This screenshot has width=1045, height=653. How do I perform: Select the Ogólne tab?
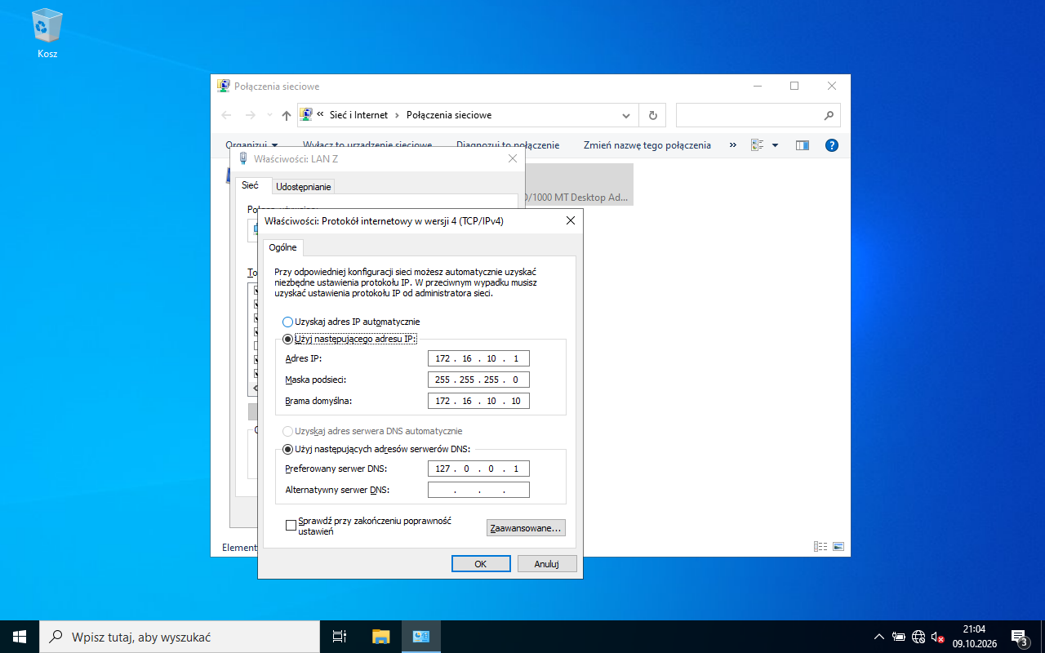283,247
